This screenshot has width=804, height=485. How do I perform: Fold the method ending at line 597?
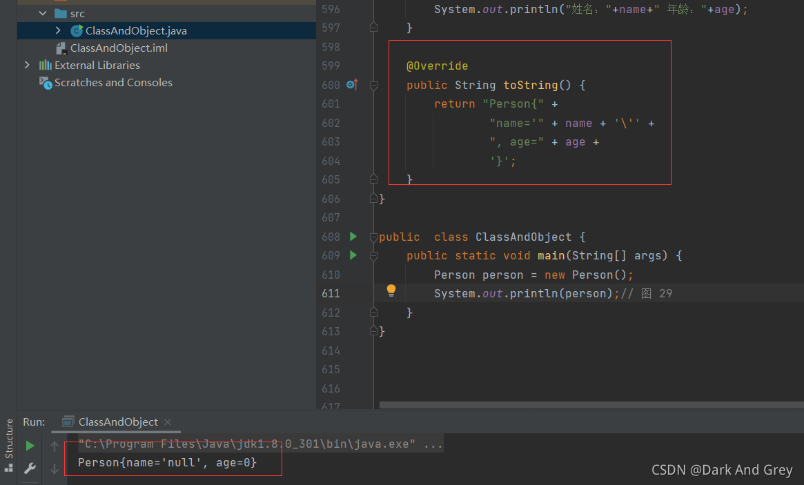click(x=374, y=28)
